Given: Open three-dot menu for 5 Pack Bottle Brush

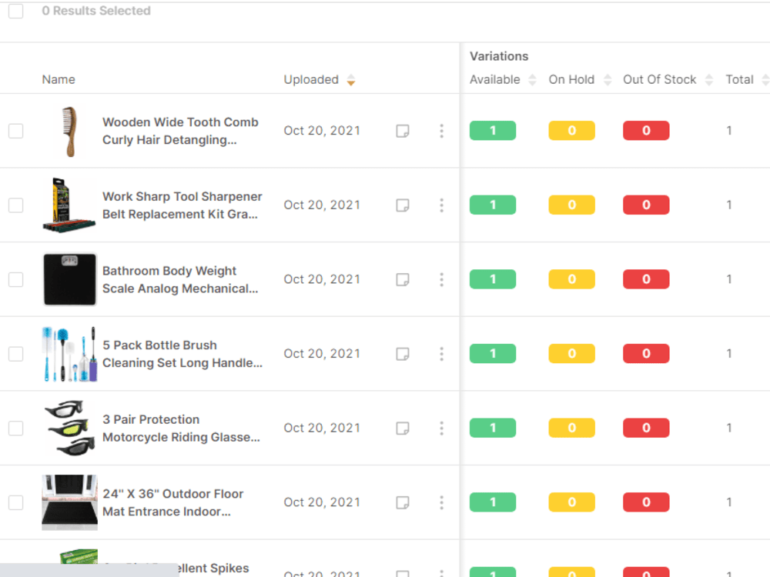Looking at the screenshot, I should (441, 354).
